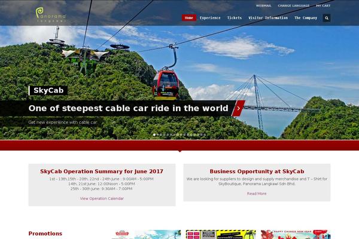Go to the Home menu item

pos(189,18)
